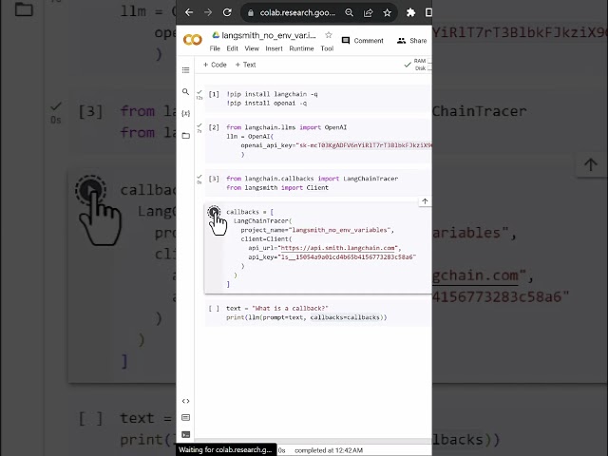Click the share page icon in address bar

[x=368, y=12]
